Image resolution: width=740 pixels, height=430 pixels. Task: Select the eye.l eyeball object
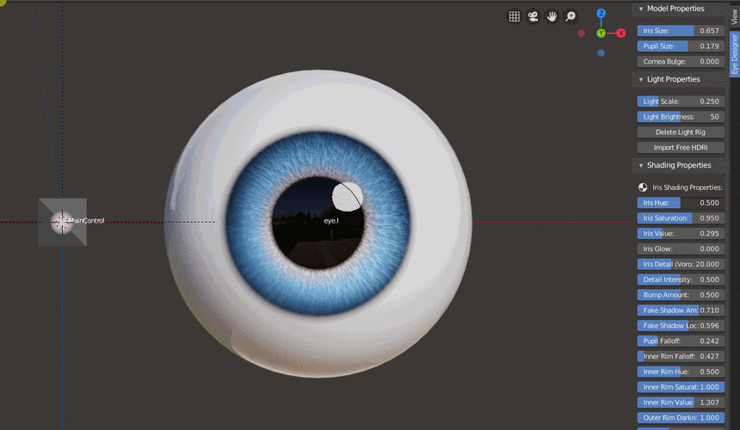point(318,223)
